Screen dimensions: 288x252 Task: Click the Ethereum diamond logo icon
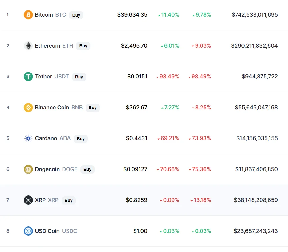(x=28, y=46)
